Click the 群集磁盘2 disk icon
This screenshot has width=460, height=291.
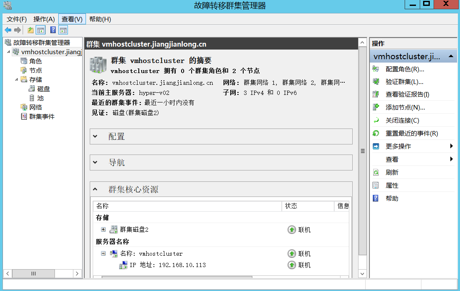(x=114, y=229)
